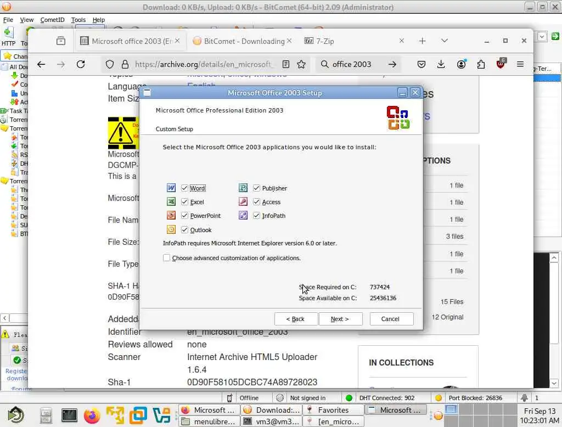
Task: Click the Word application icon in setup
Action: [171, 188]
